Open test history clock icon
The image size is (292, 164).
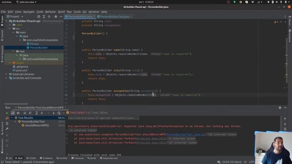point(59,113)
